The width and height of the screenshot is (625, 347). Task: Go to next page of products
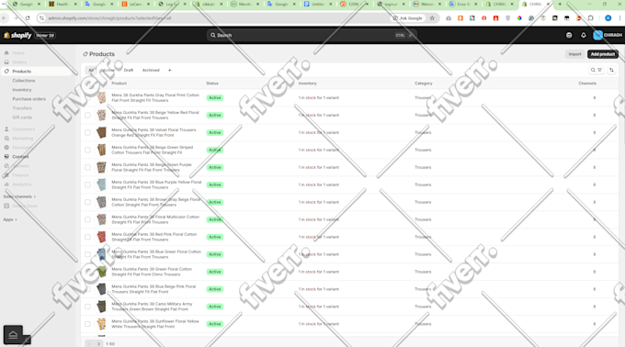(98, 344)
